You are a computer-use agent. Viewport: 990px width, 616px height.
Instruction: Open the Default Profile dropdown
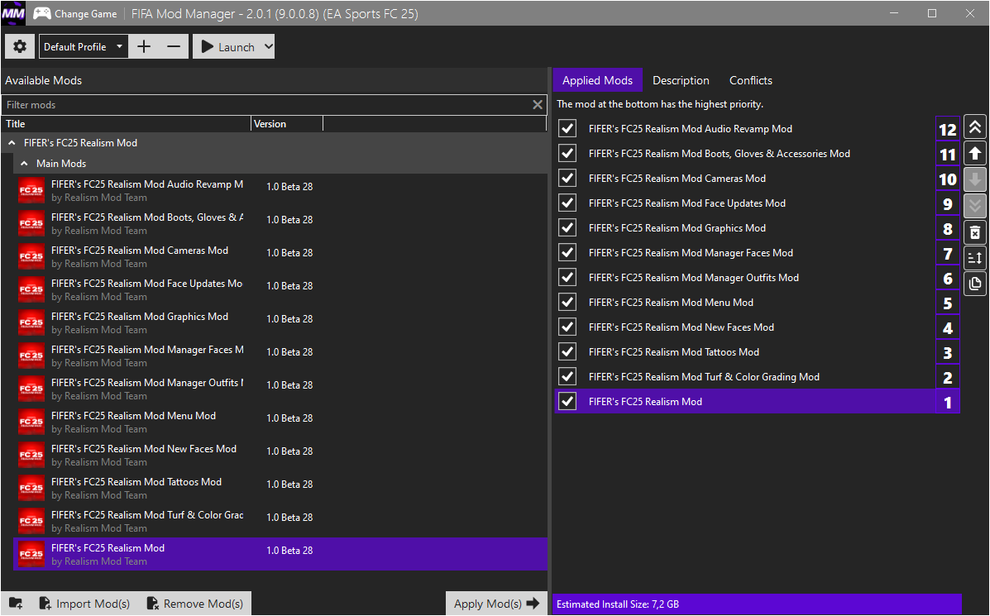tap(84, 47)
